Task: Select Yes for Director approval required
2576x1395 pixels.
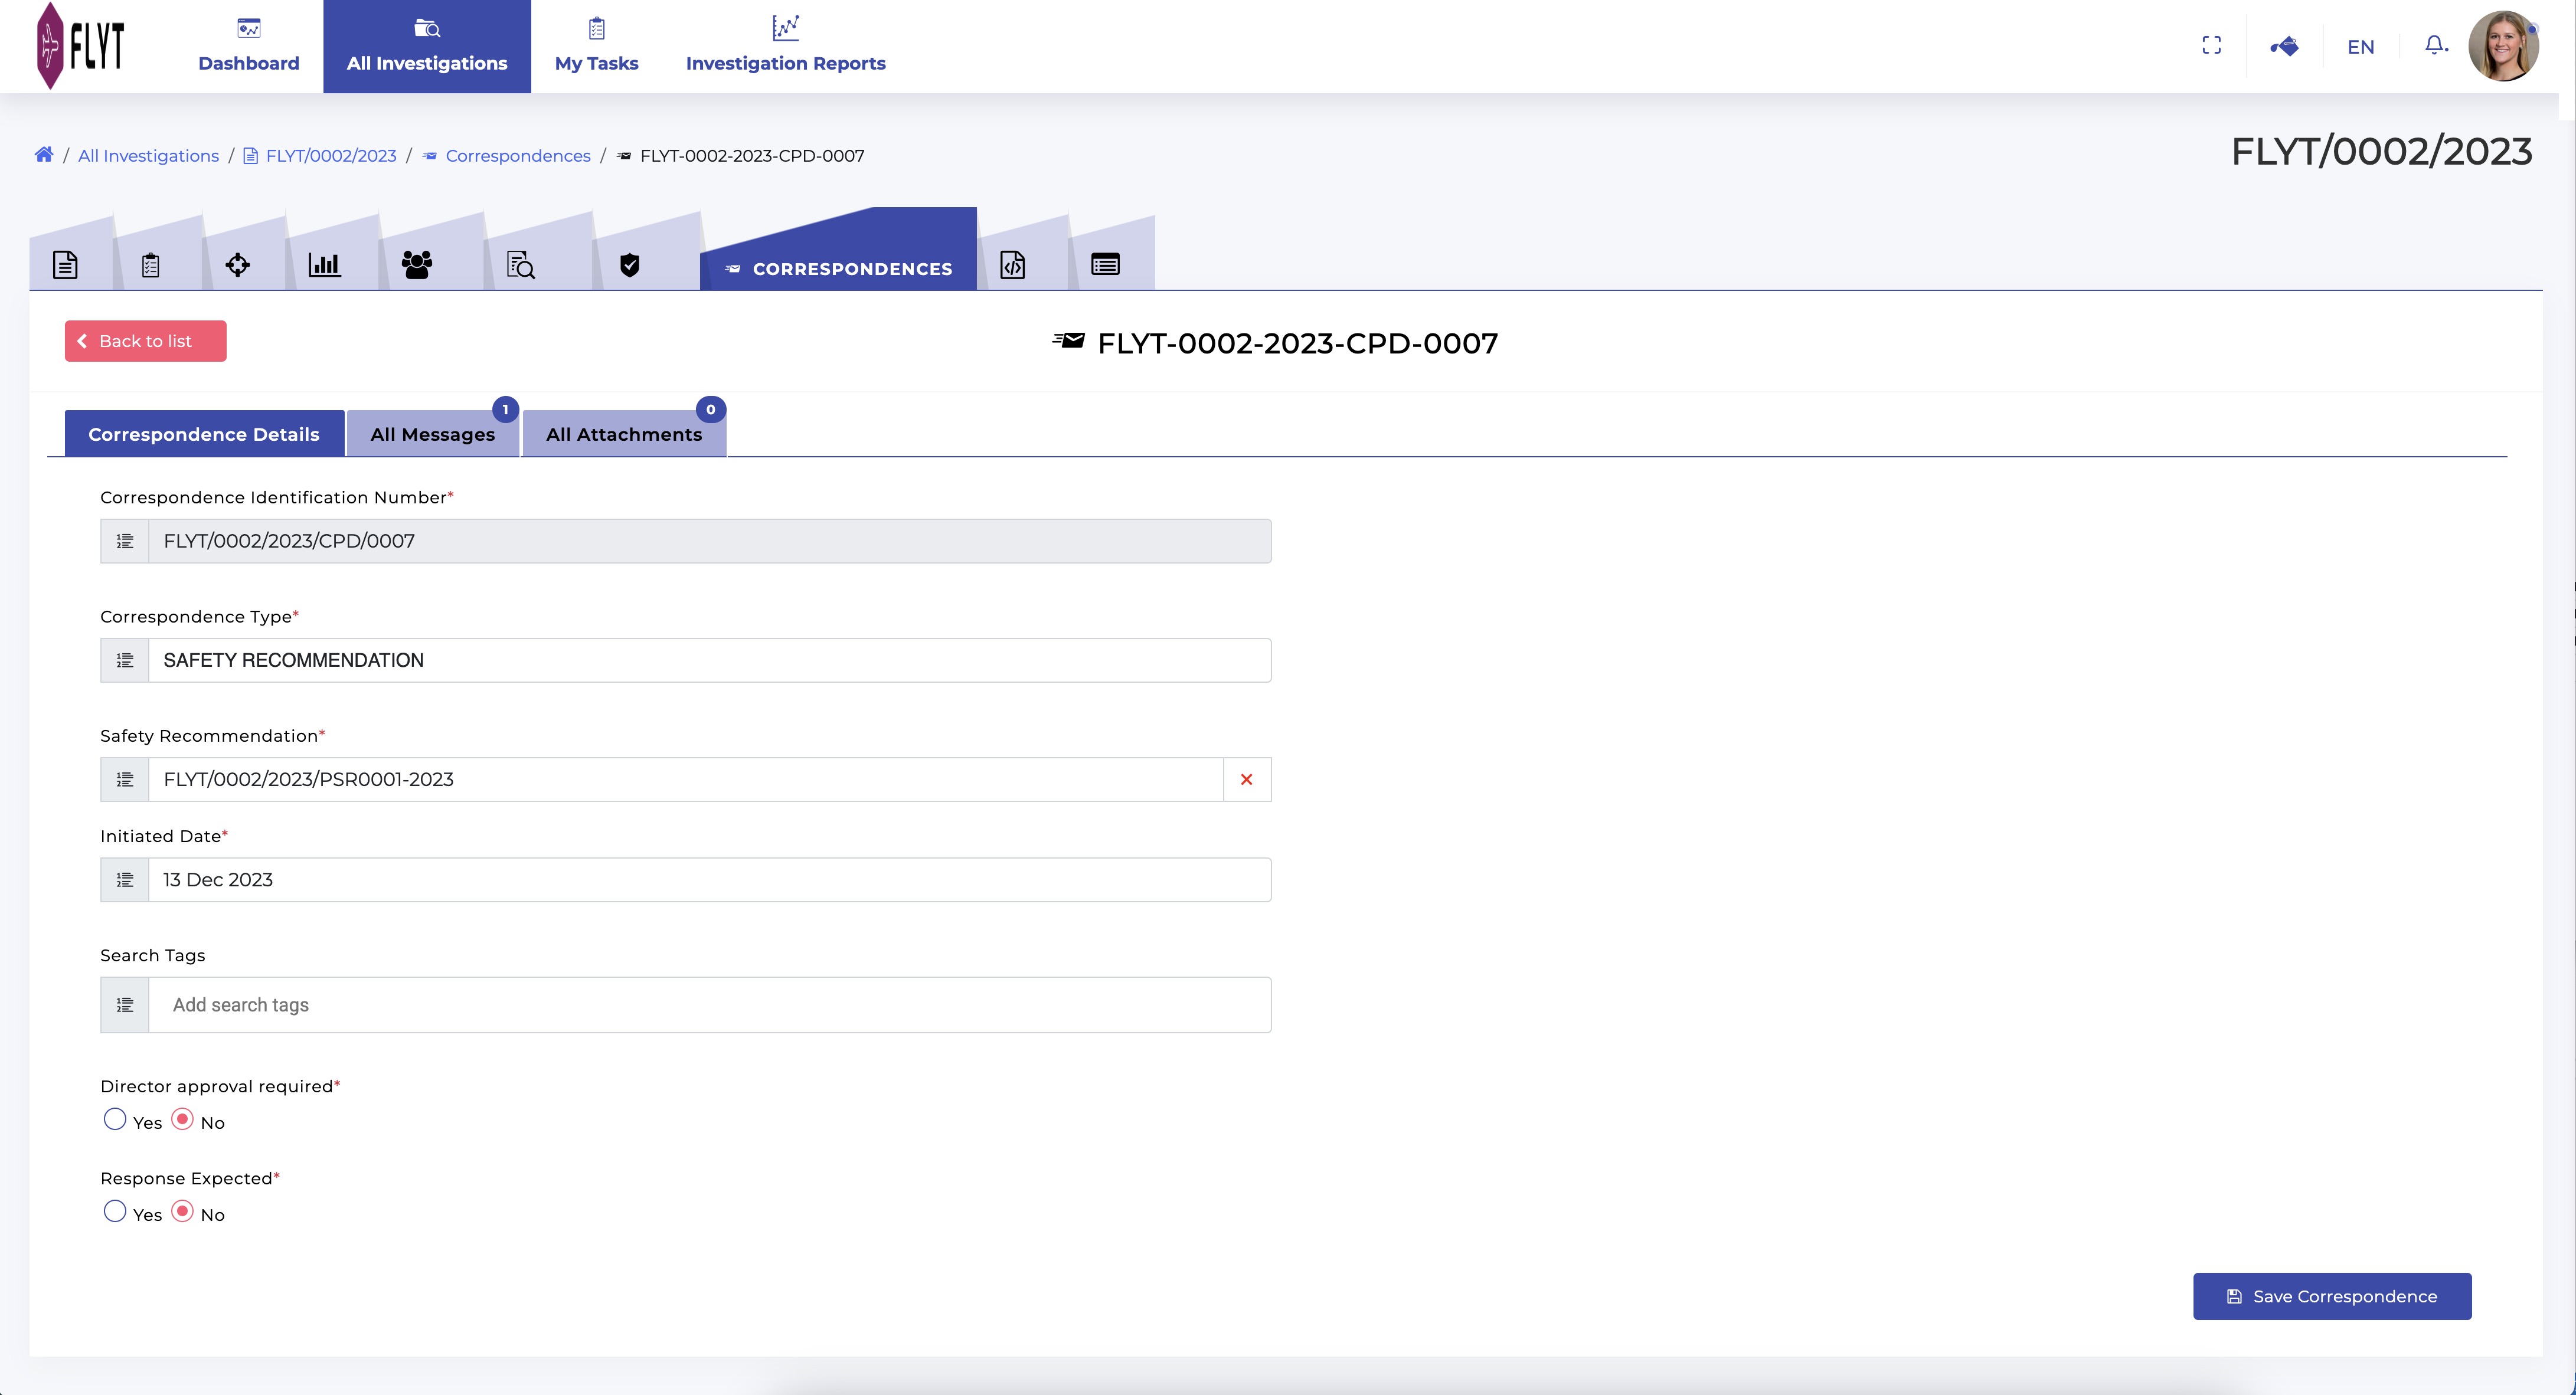Action: coord(115,1119)
